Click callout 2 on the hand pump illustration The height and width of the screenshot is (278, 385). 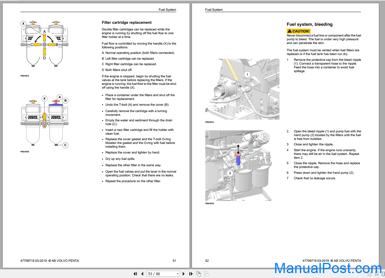(x=230, y=173)
